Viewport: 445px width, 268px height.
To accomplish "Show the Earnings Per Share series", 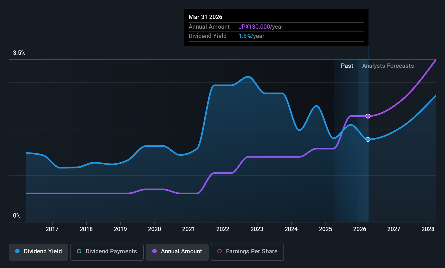I will 247,252.
